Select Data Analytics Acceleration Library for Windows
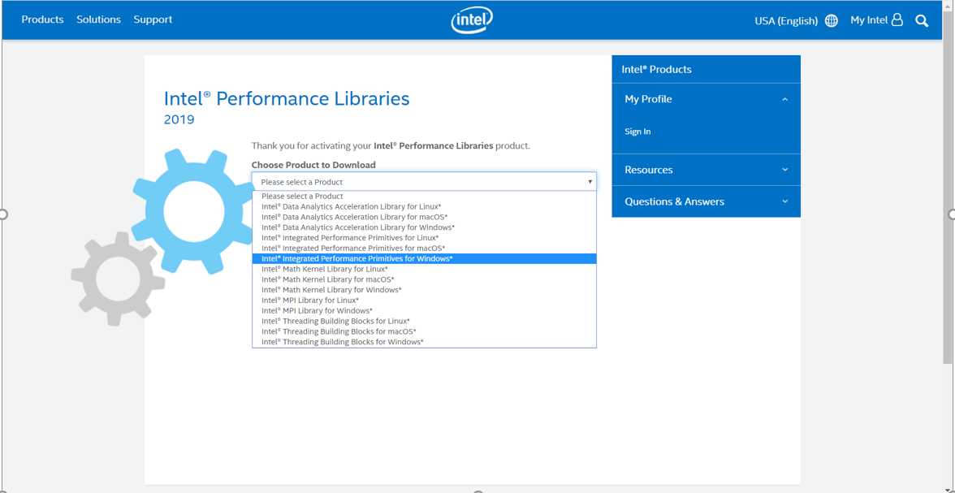This screenshot has height=493, width=955. point(424,227)
